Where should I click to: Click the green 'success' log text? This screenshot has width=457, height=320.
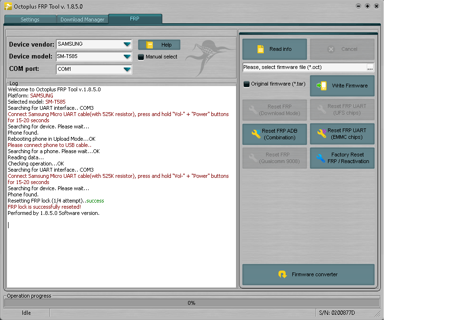coord(95,201)
